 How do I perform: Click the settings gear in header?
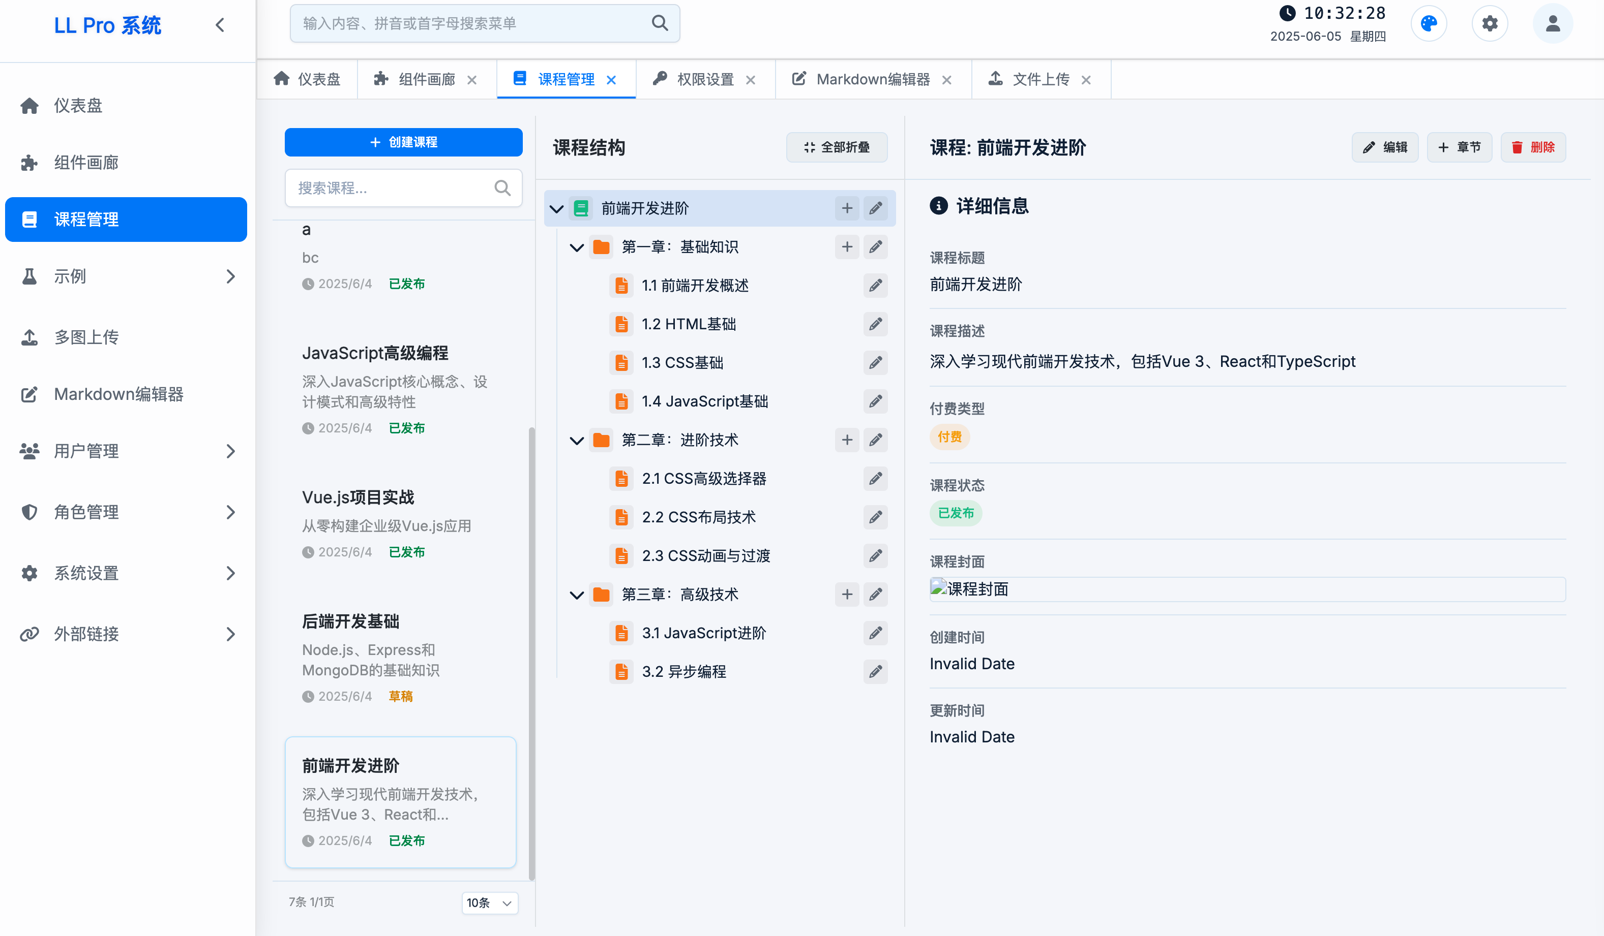(x=1490, y=24)
